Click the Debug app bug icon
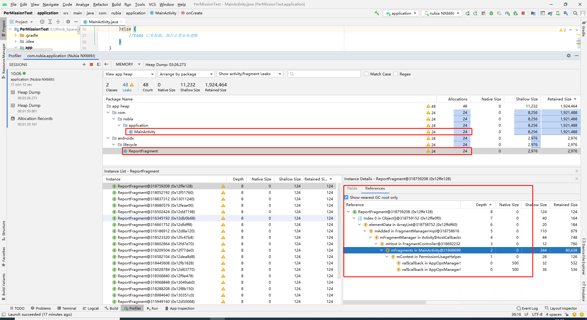The height and width of the screenshot is (320, 587). pos(491,13)
